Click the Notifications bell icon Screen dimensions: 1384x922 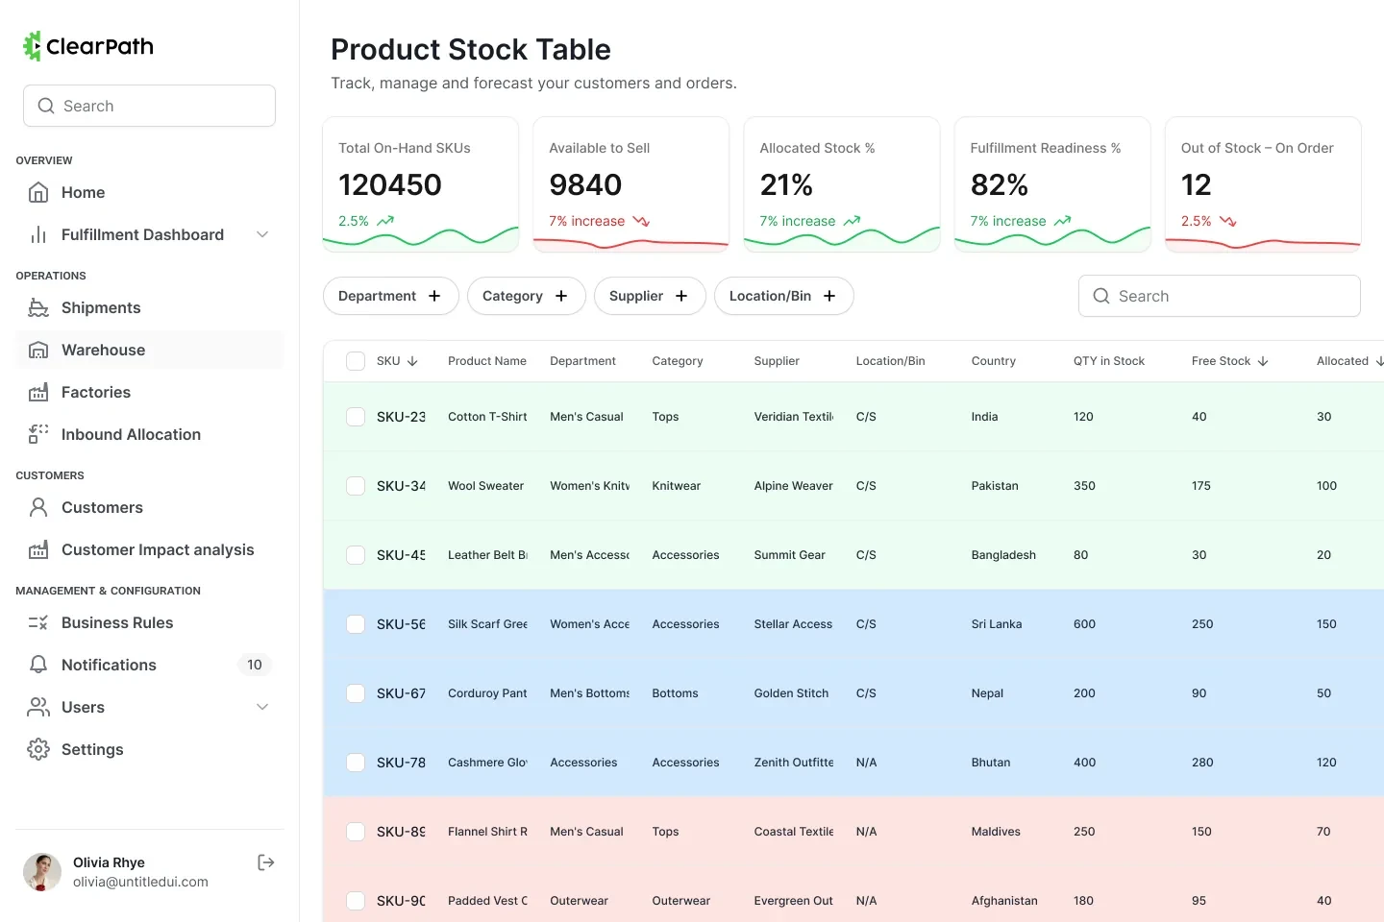(x=38, y=665)
